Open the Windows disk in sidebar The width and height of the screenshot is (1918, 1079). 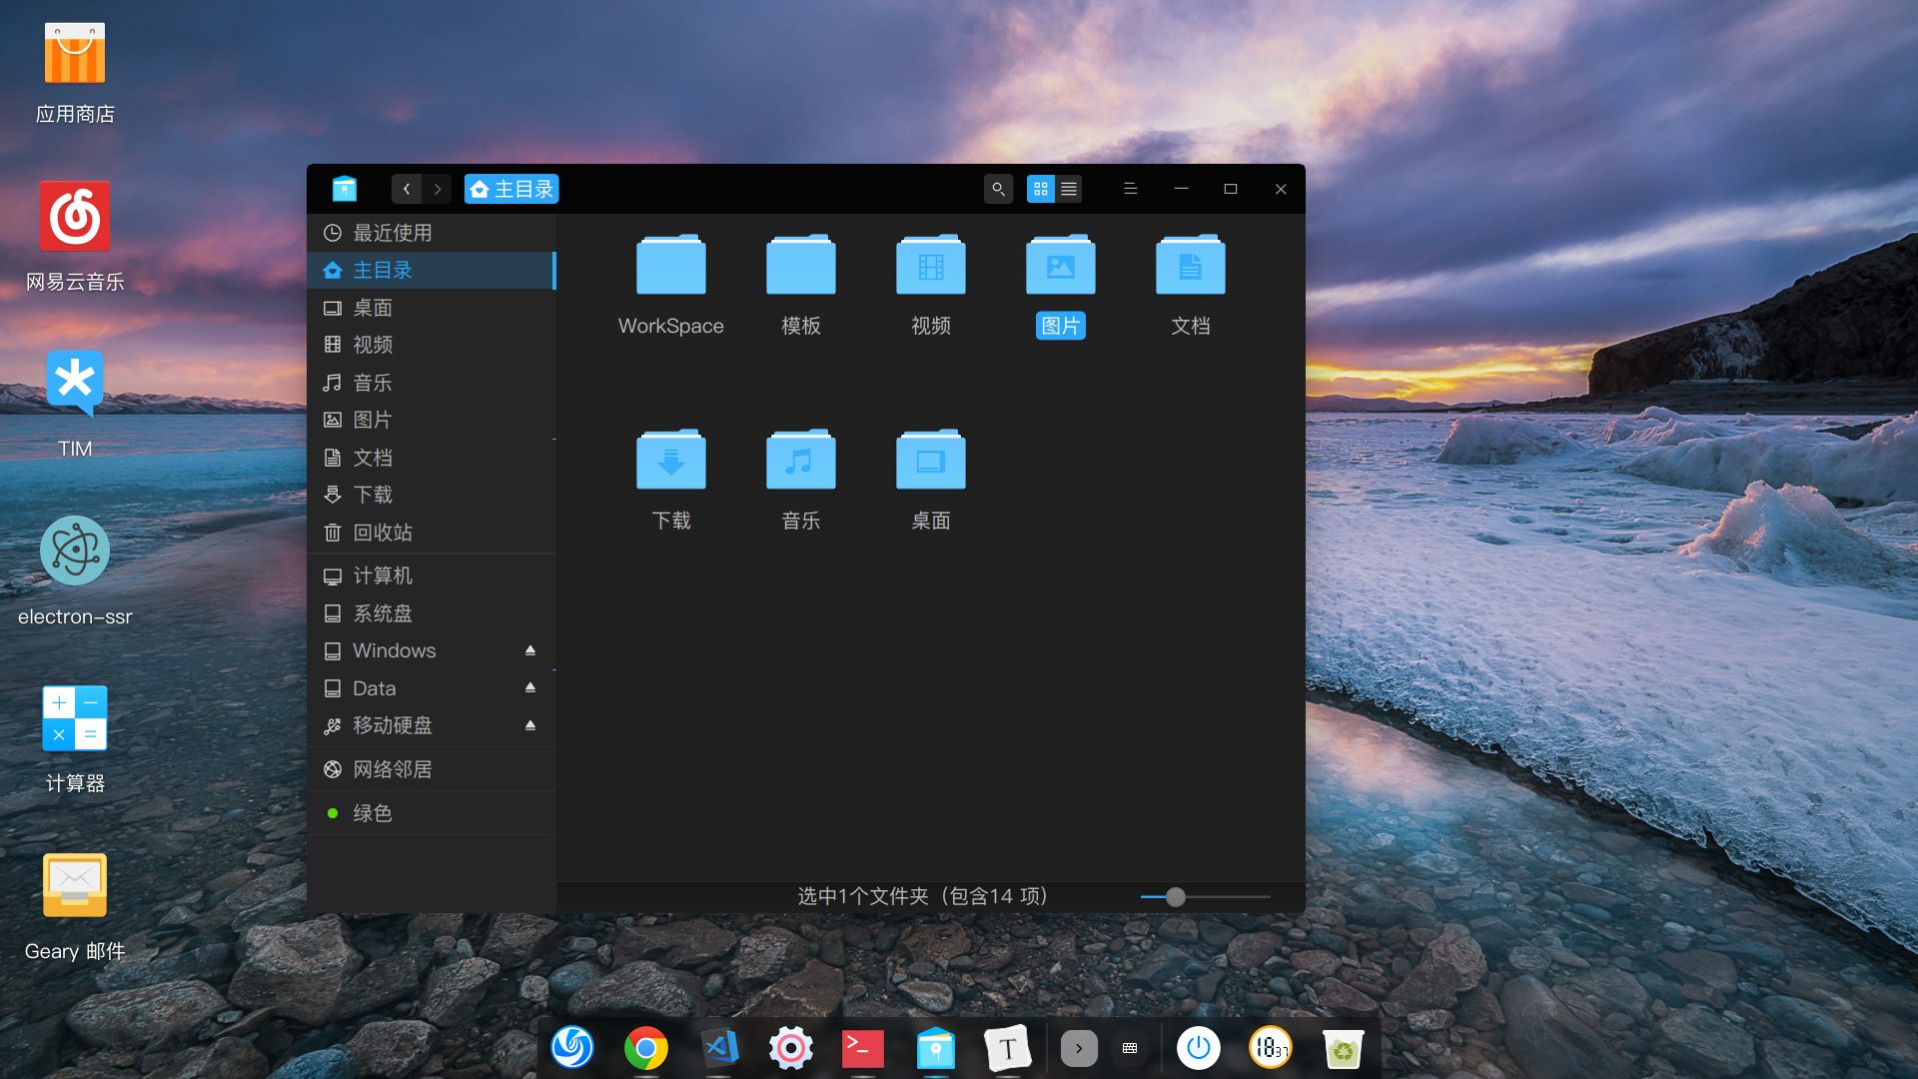[432, 650]
